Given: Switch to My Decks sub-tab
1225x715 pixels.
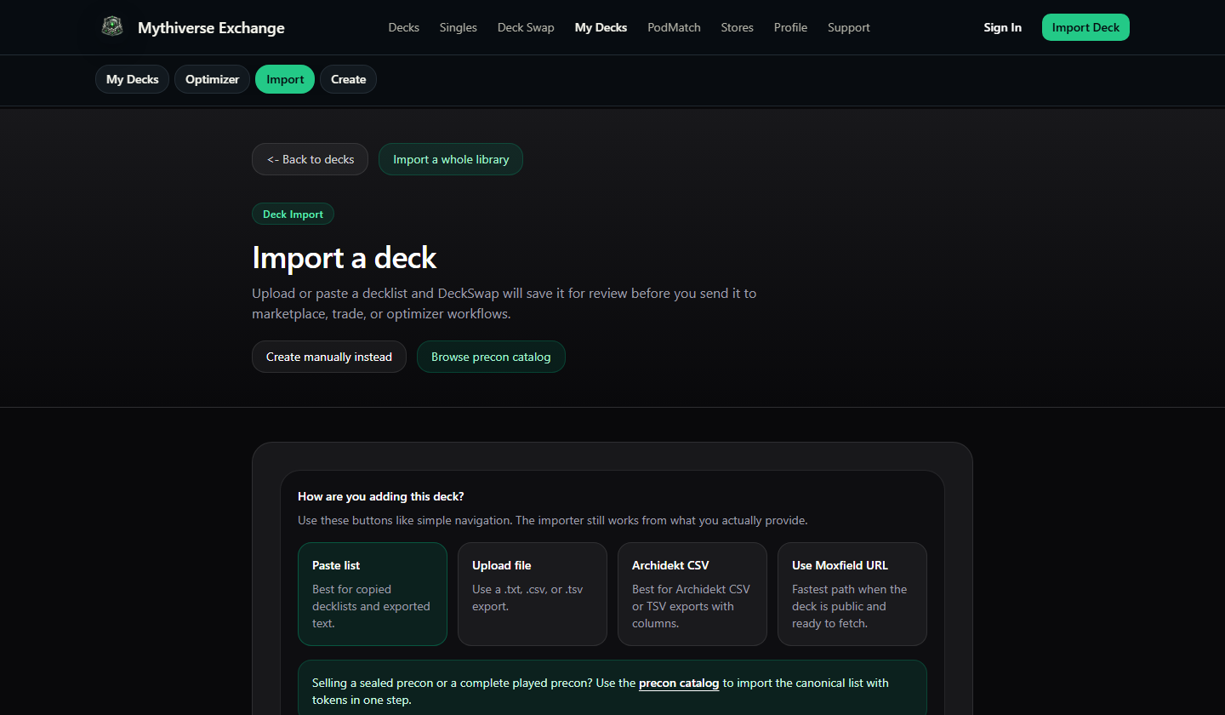Looking at the screenshot, I should (133, 79).
